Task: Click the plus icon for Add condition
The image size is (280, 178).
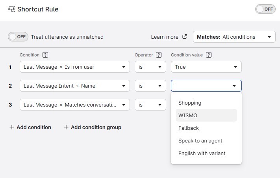Action: tap(11, 127)
